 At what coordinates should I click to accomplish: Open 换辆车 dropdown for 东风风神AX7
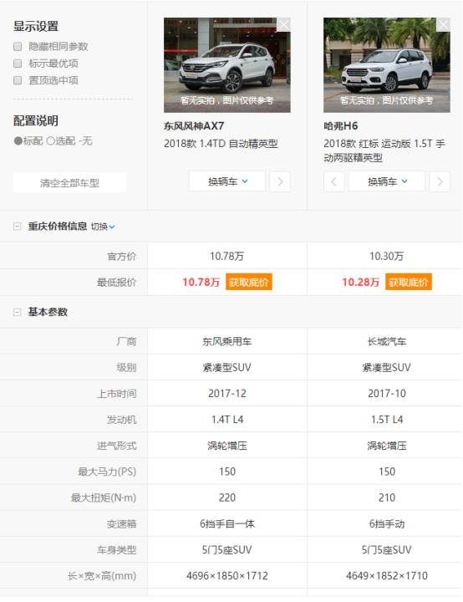(x=226, y=181)
